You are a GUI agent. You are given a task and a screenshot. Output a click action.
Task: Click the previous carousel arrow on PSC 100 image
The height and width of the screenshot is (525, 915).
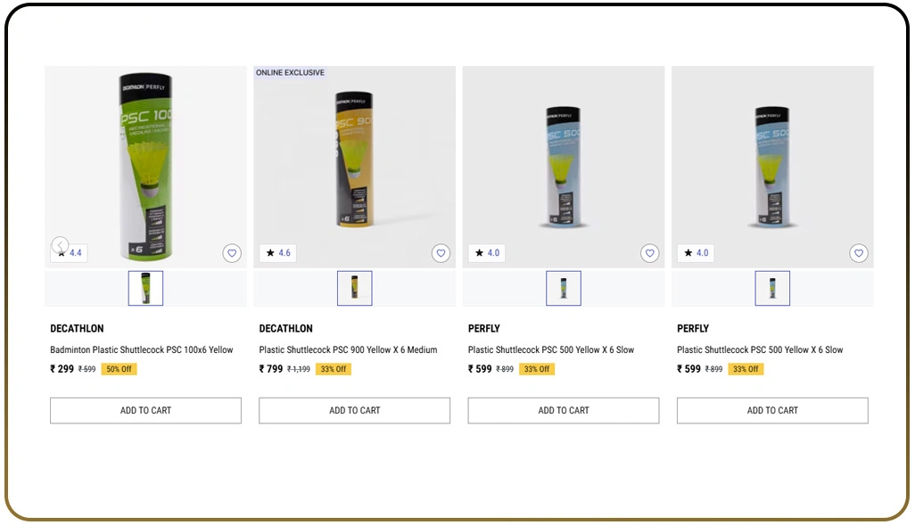[60, 245]
